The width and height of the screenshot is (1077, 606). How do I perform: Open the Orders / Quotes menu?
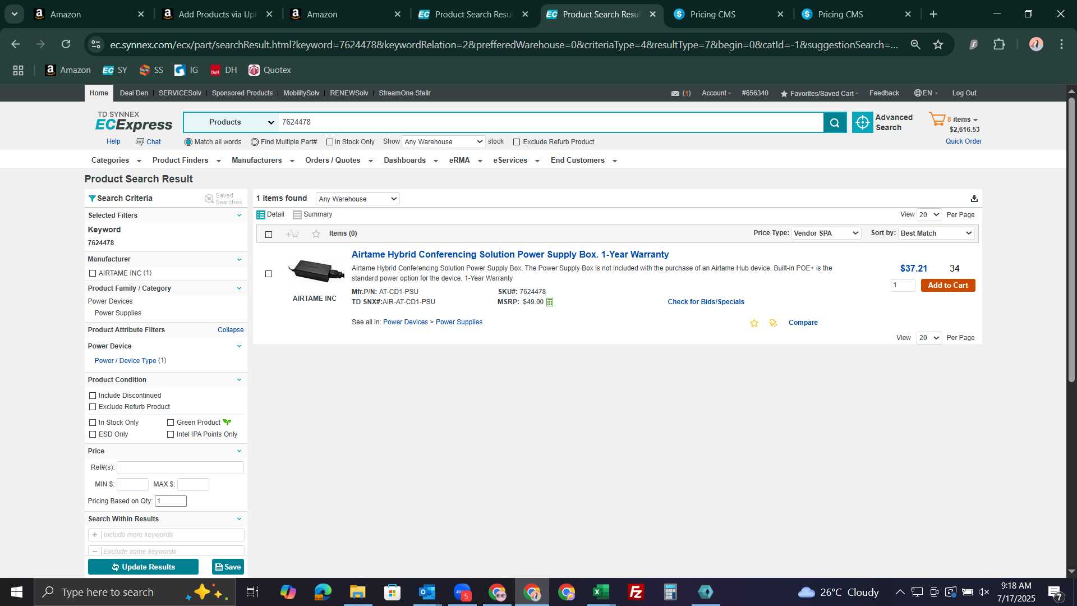(x=339, y=160)
